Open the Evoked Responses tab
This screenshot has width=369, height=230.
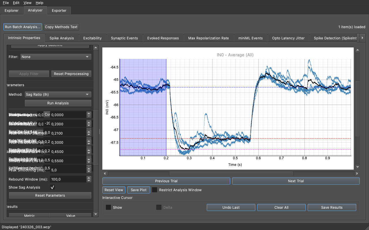pos(163,38)
